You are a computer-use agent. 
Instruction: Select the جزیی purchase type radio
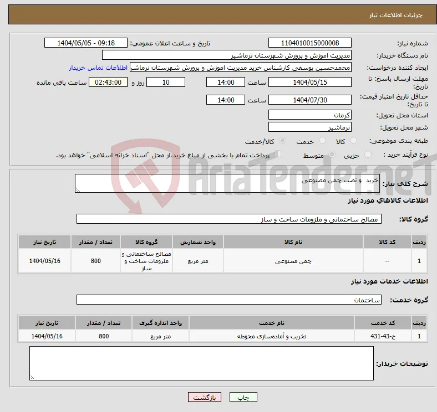(x=368, y=154)
